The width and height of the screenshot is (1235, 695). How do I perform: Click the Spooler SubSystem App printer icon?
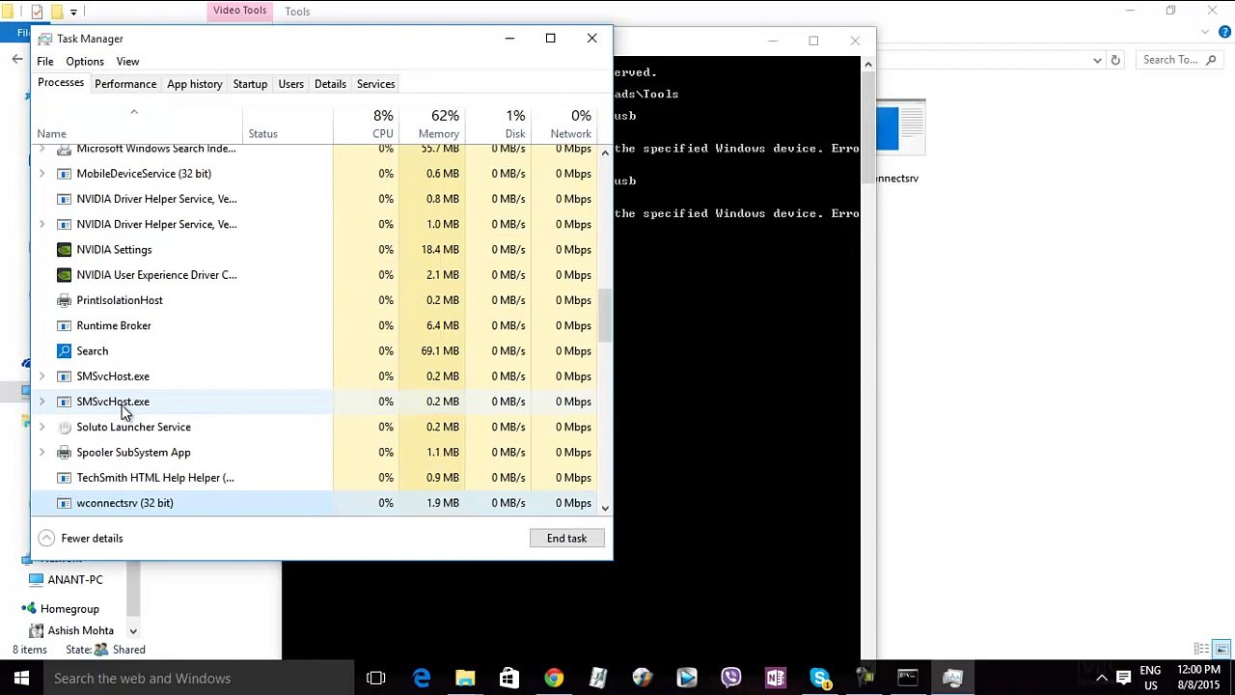pyautogui.click(x=64, y=452)
